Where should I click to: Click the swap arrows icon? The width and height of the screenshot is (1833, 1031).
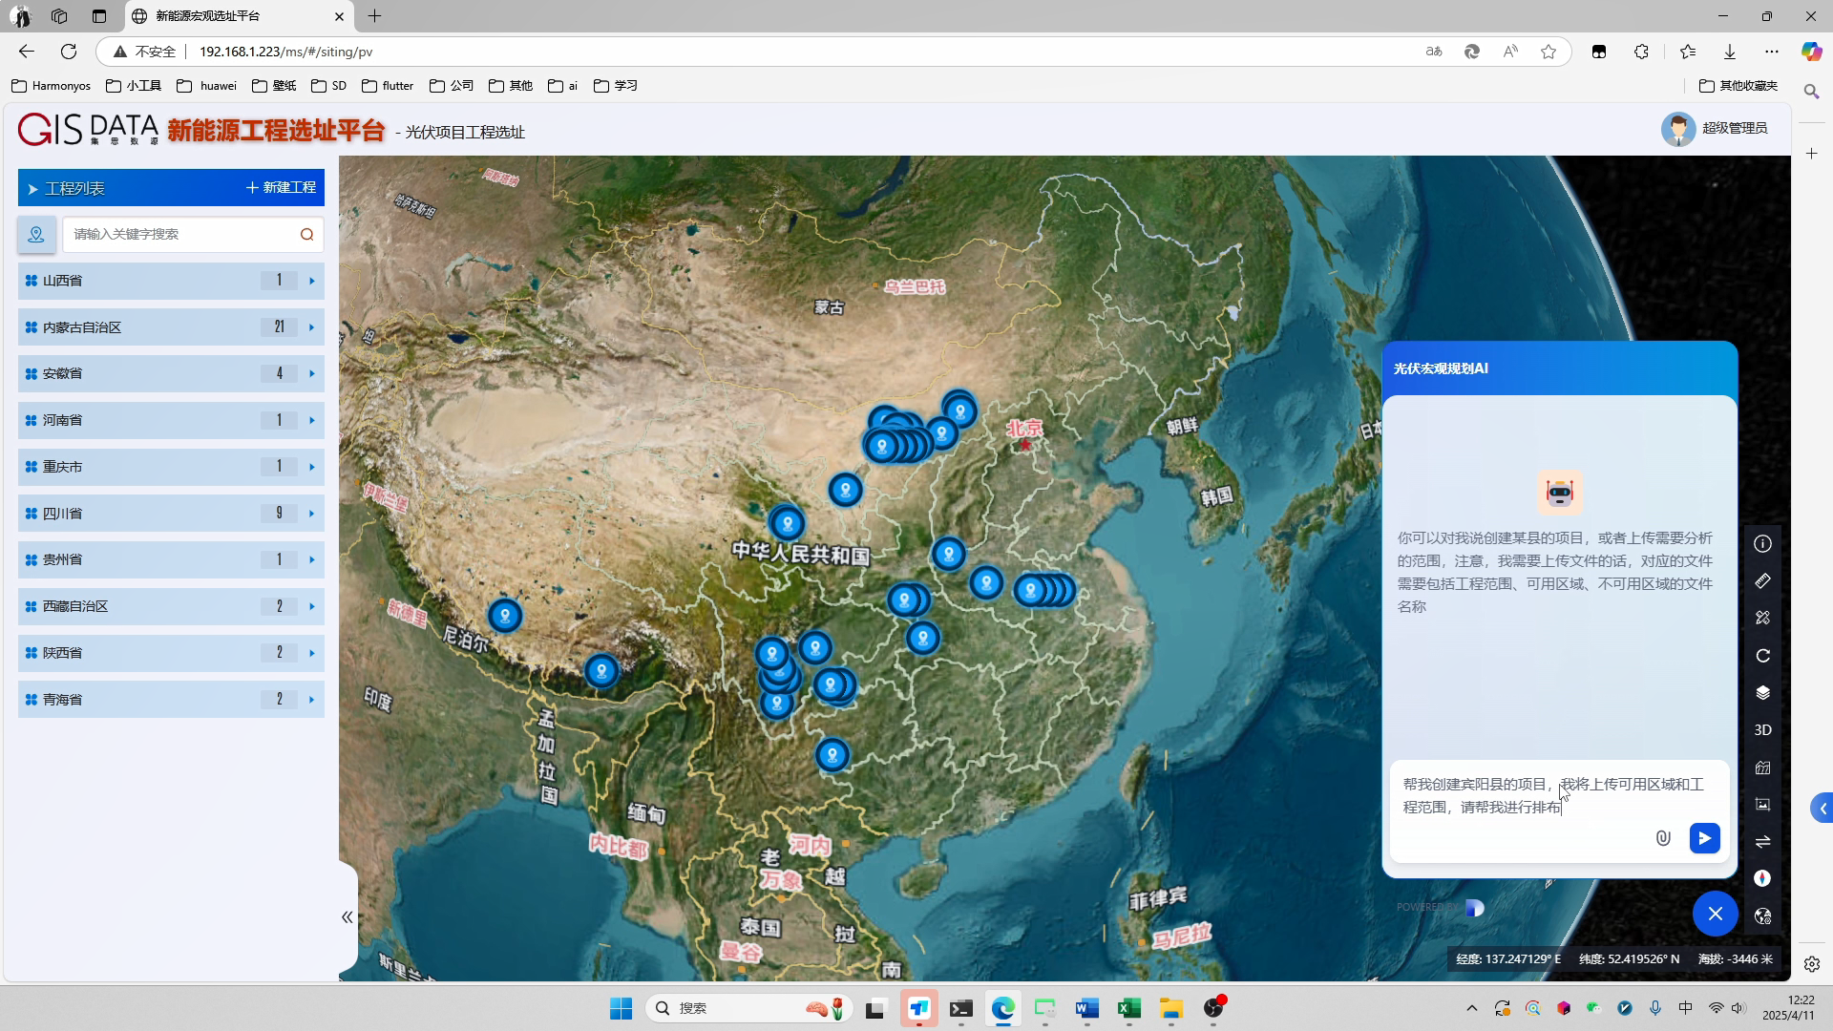click(x=1762, y=842)
